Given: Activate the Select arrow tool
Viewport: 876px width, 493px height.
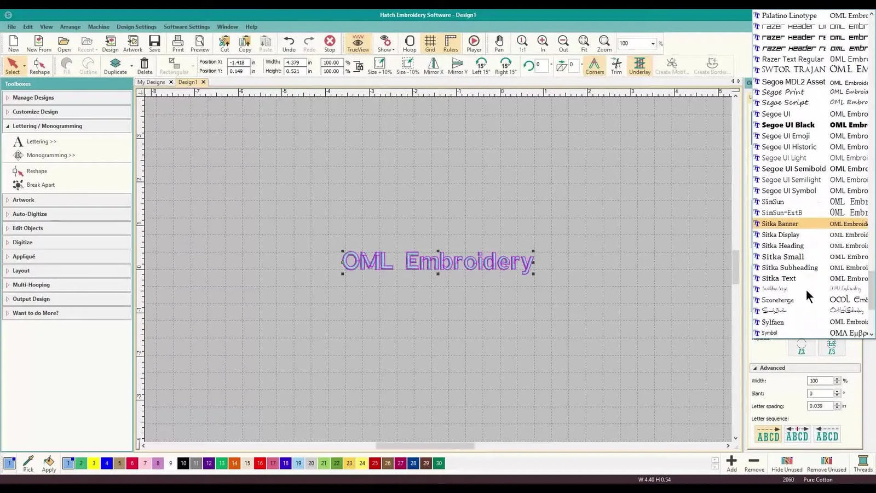Looking at the screenshot, I should tap(13, 66).
